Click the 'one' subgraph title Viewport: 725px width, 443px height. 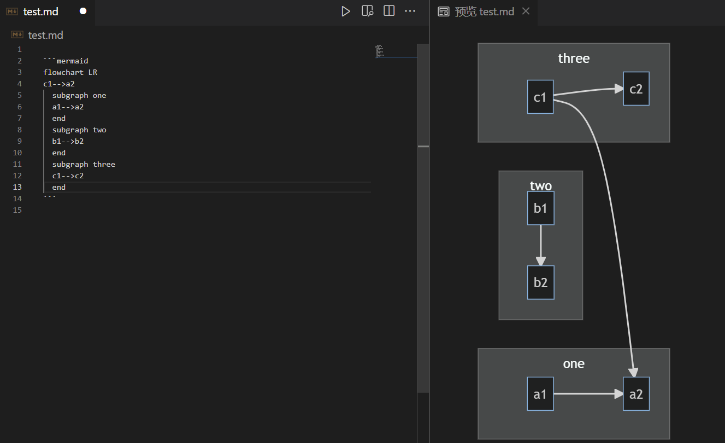click(574, 363)
